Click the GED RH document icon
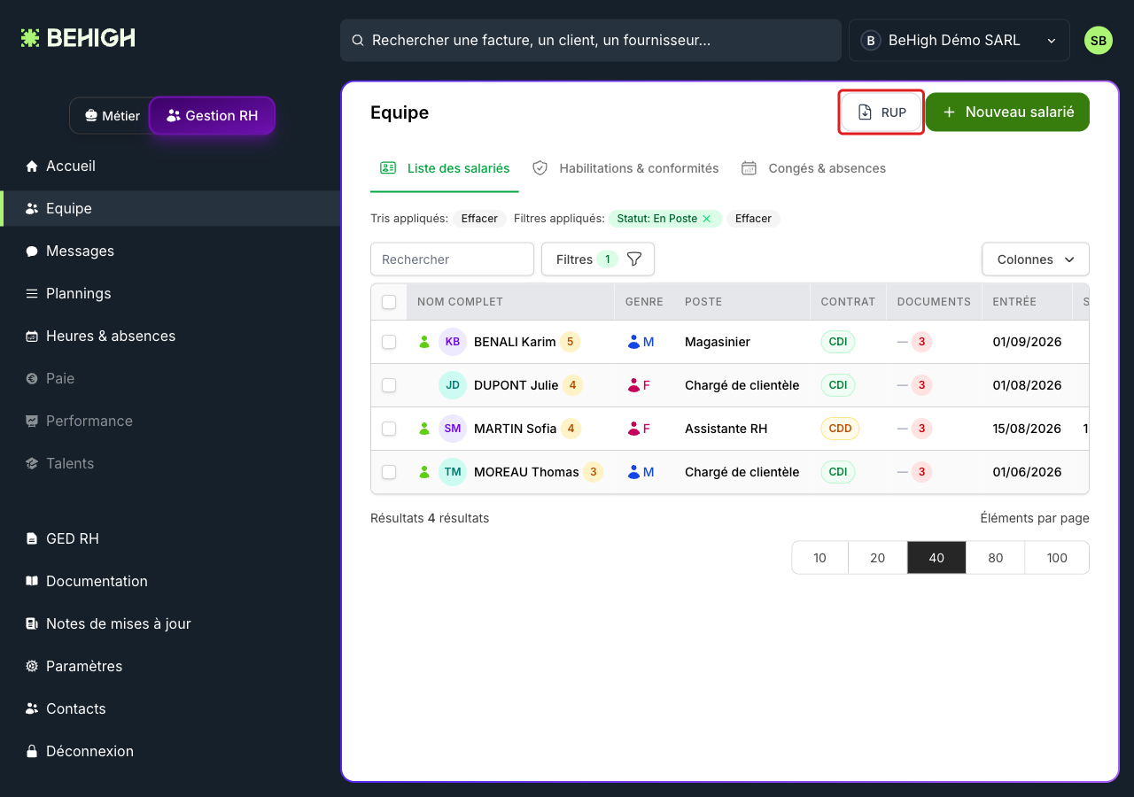This screenshot has width=1134, height=797. pos(32,539)
